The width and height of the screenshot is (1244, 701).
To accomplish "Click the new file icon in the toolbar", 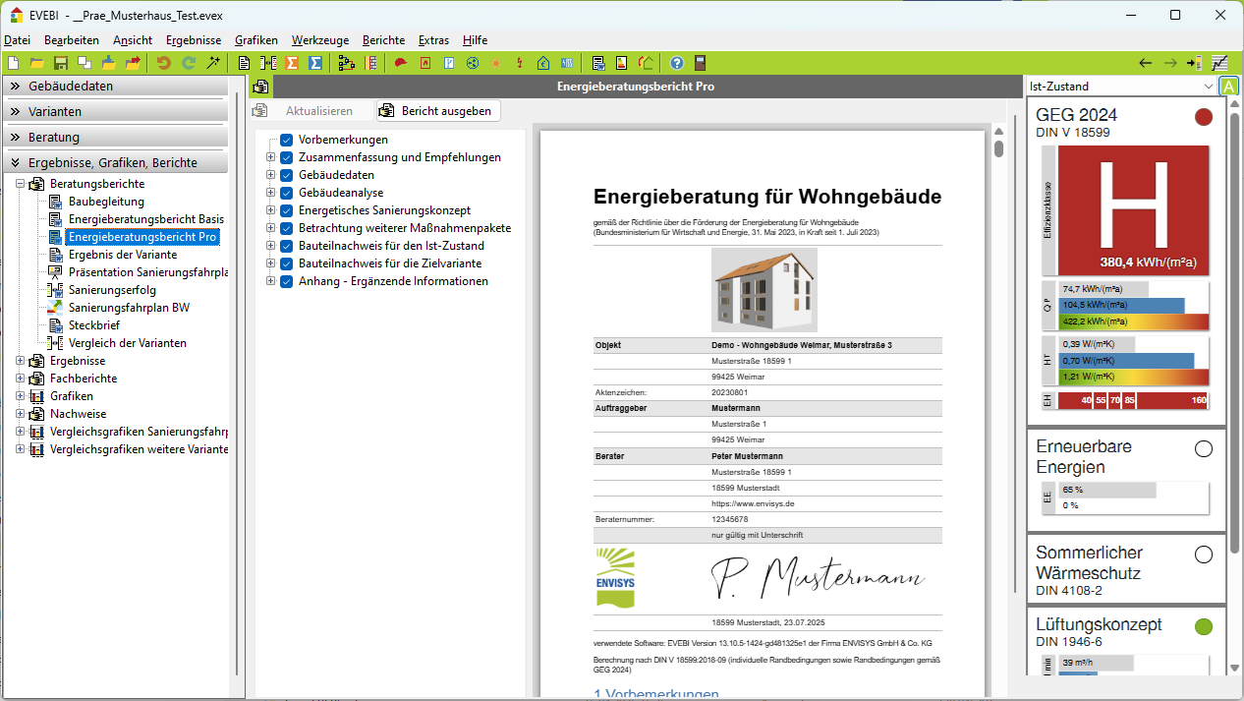I will click(x=13, y=63).
